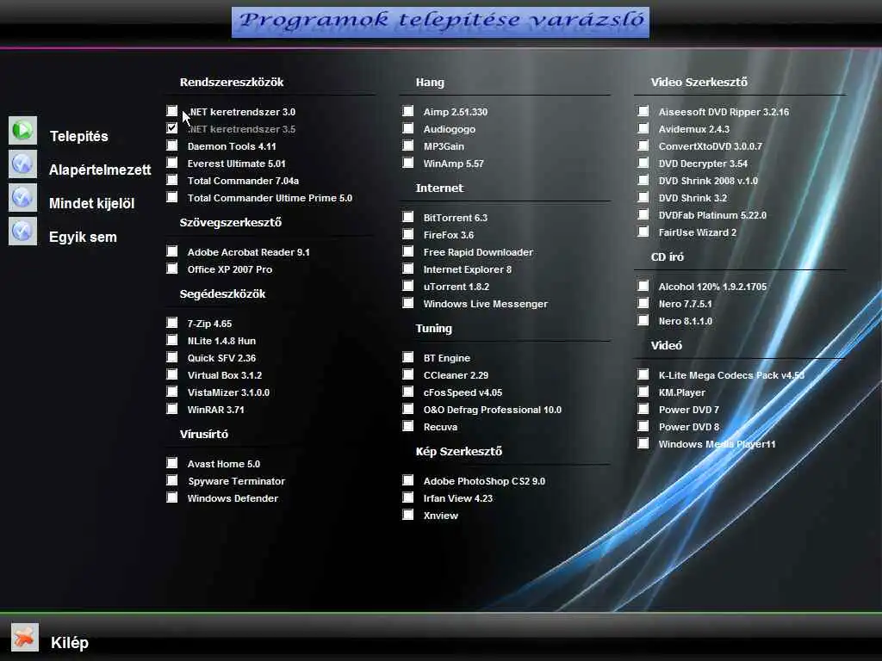This screenshot has height=661, width=882.
Task: Select Total Commander 7.04a checkbox
Action: 172,180
